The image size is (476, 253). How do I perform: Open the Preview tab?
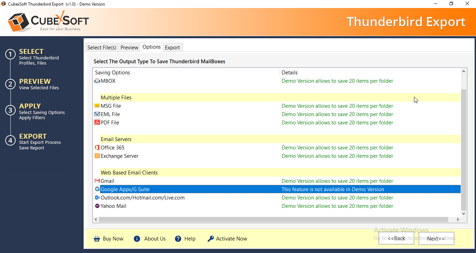129,48
